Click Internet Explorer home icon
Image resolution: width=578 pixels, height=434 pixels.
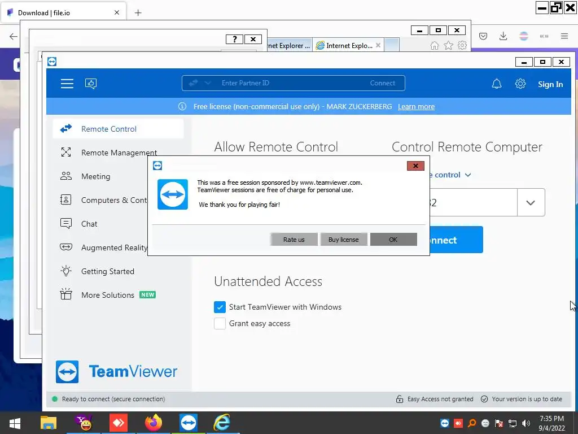pos(435,45)
